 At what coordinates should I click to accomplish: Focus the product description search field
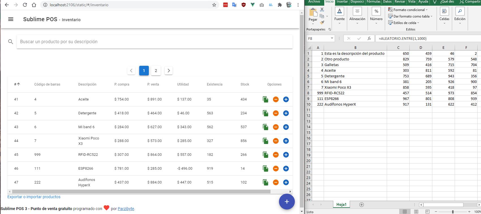pyautogui.click(x=154, y=42)
